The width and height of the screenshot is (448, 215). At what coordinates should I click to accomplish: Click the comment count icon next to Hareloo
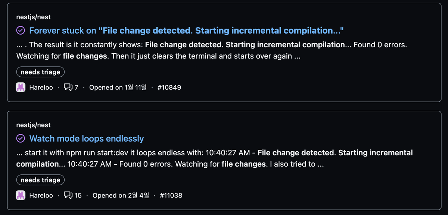coord(68,87)
